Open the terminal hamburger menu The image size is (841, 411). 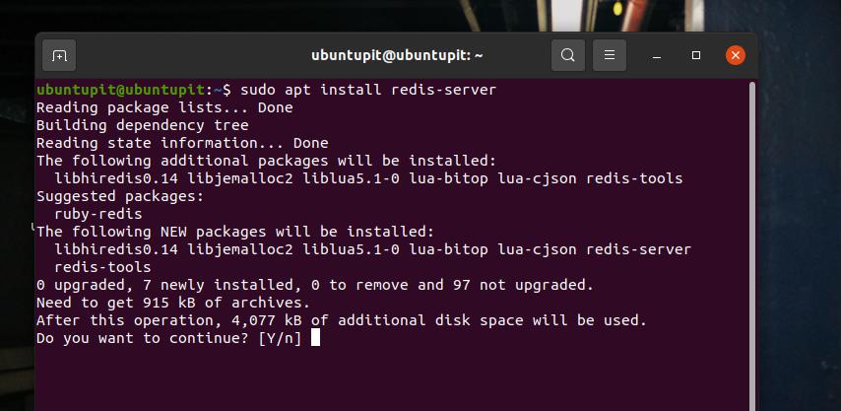pyautogui.click(x=610, y=55)
